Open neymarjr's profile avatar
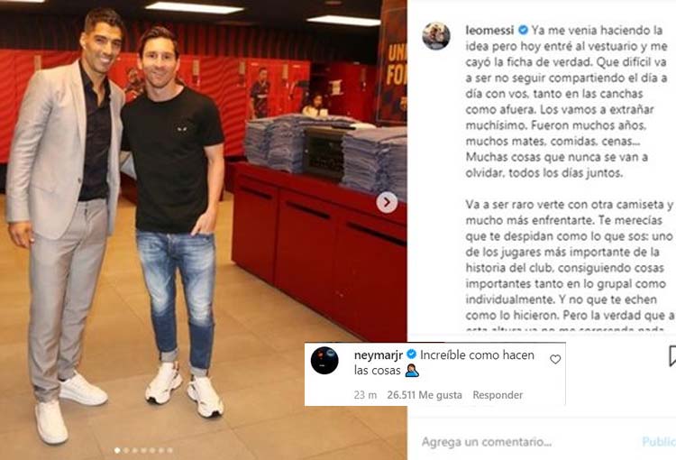The height and width of the screenshot is (460, 676). coord(324,360)
